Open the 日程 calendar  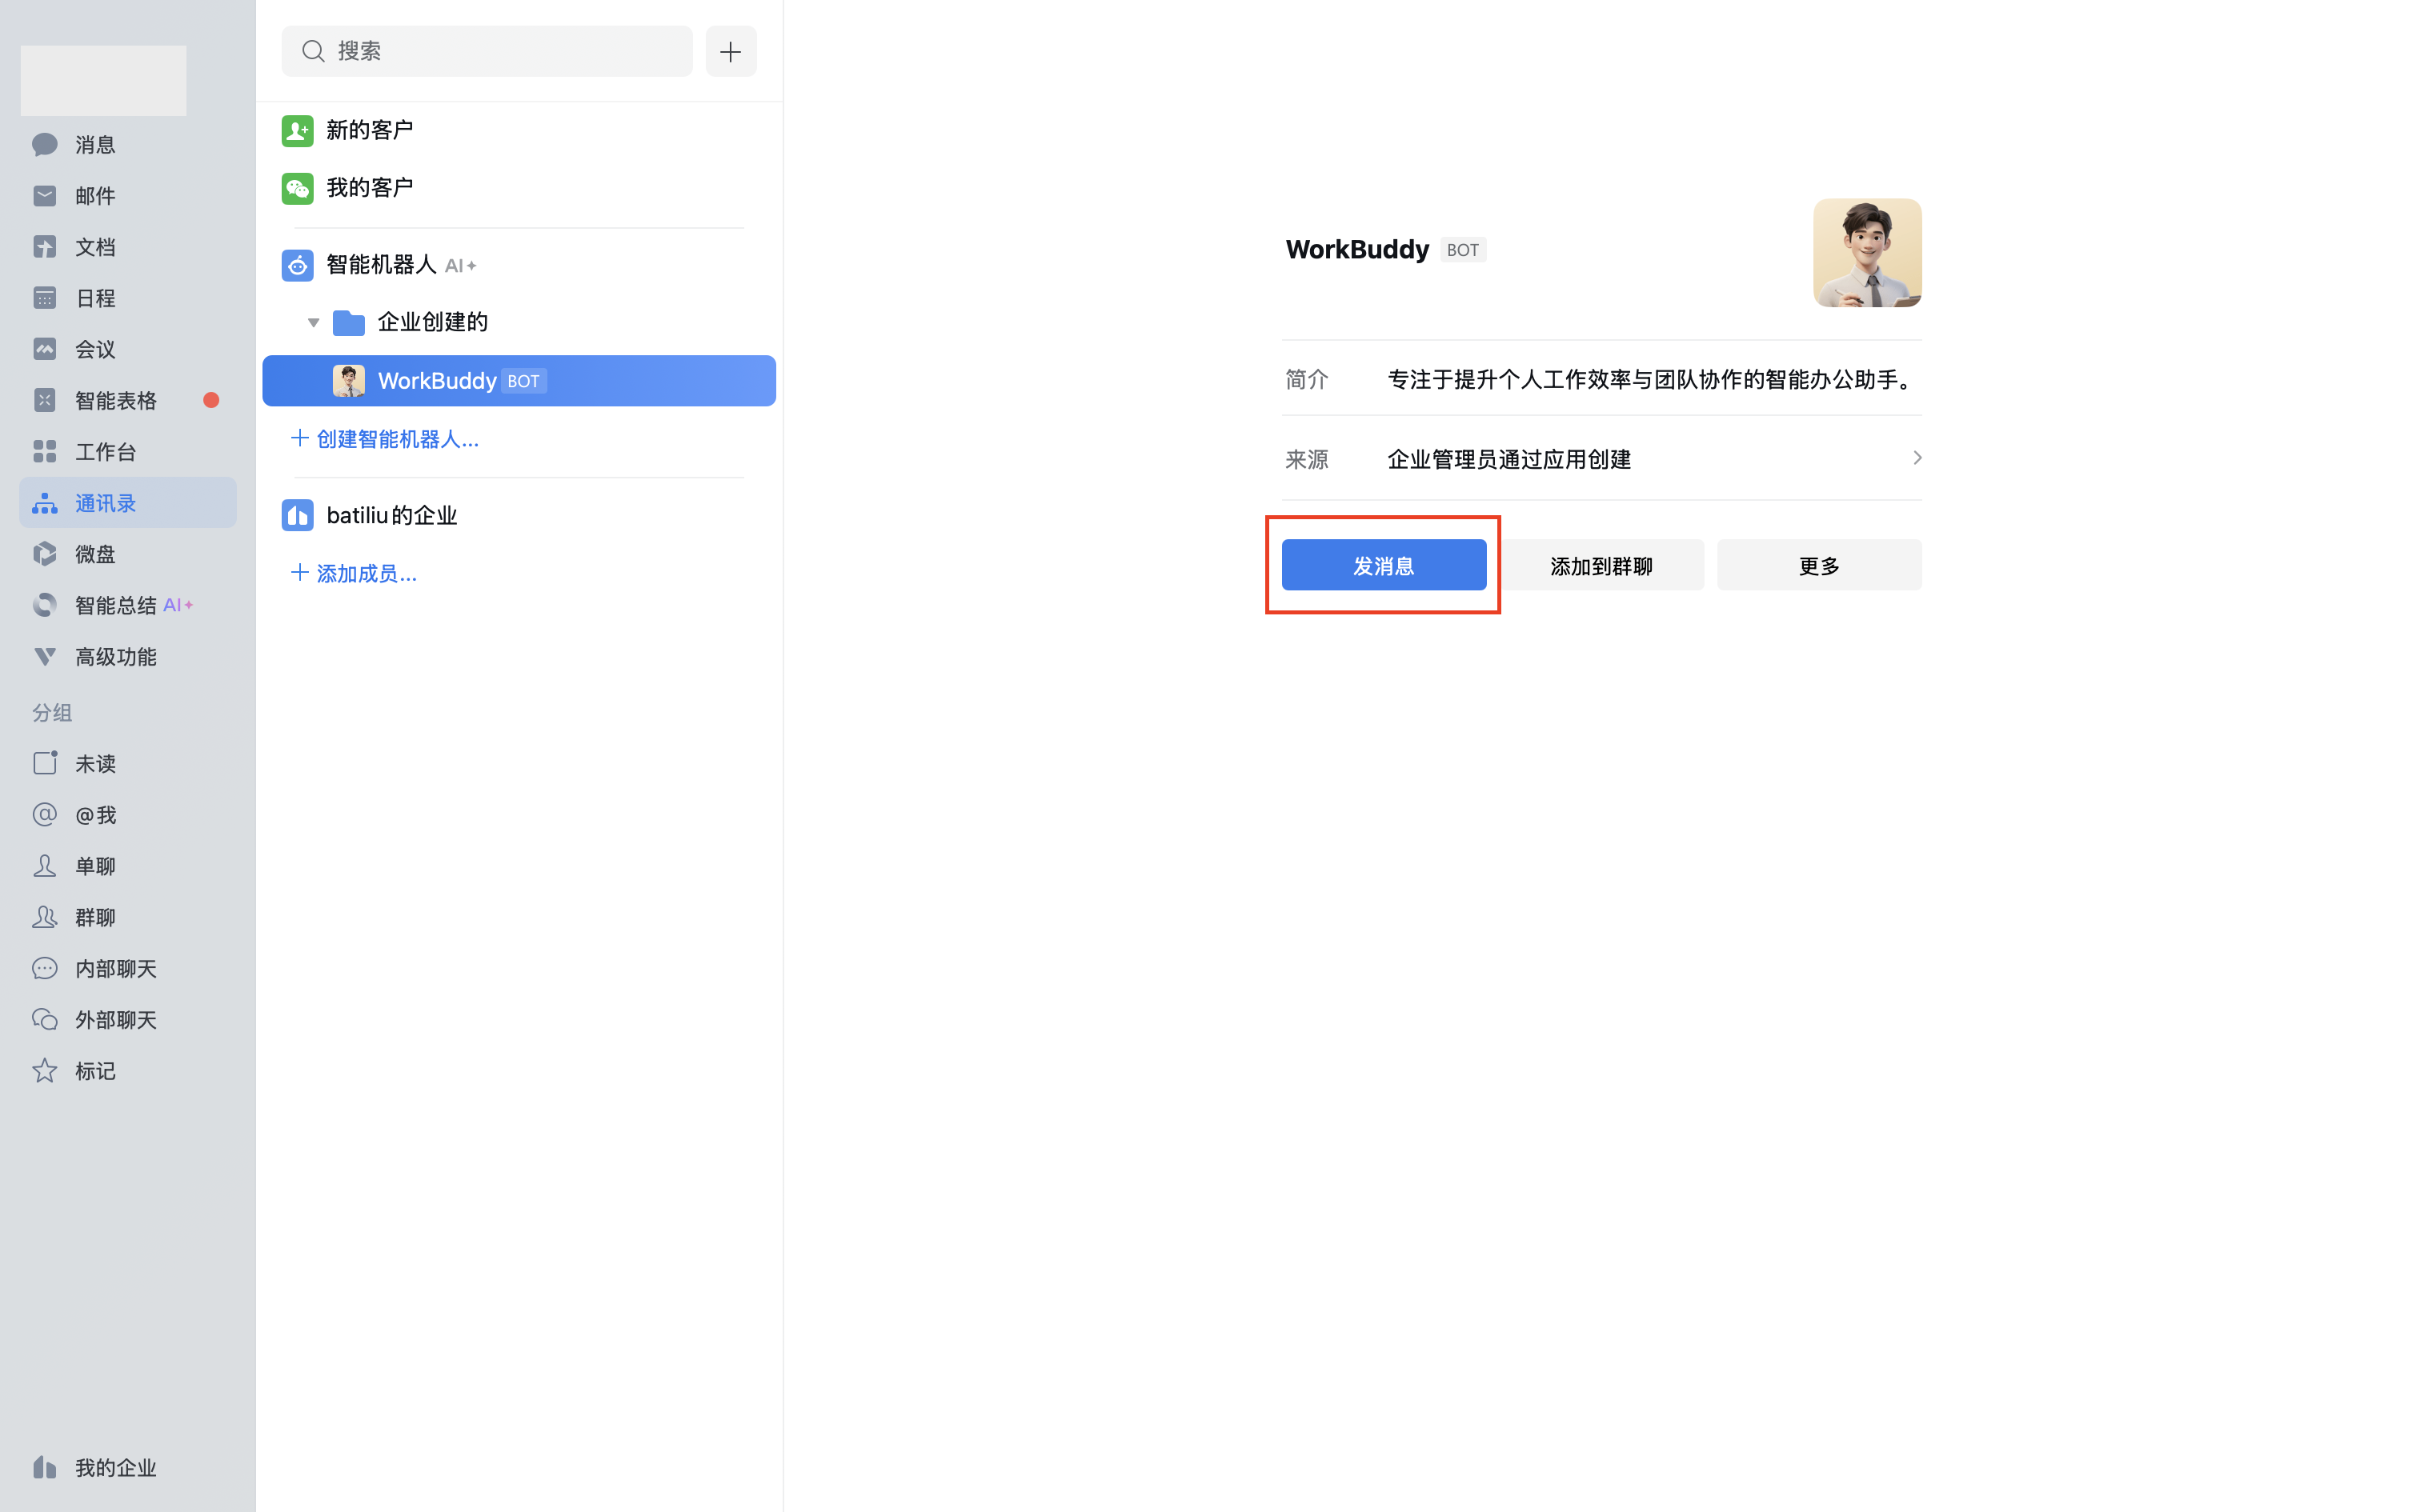coord(95,297)
